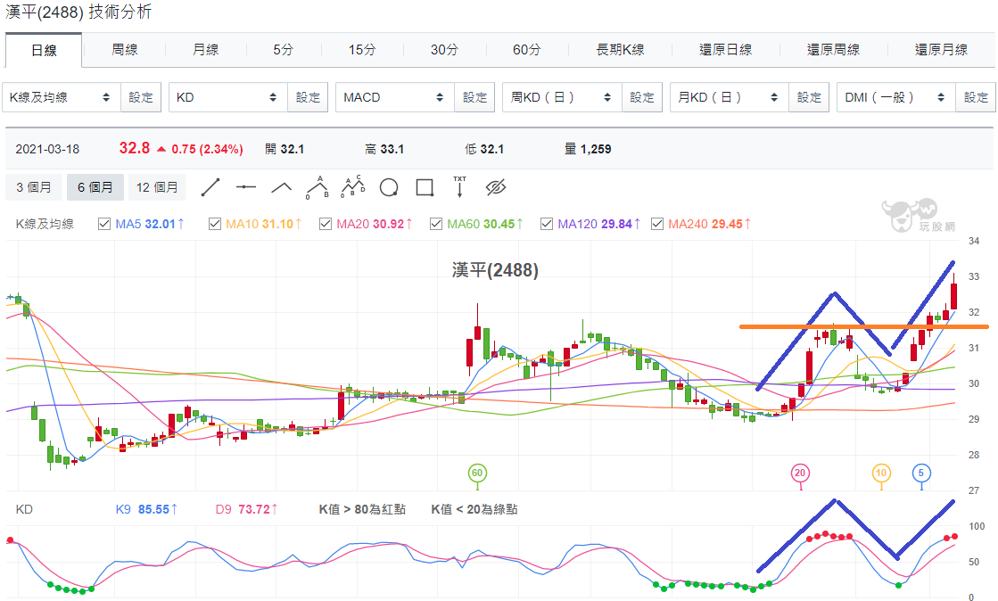
Task: Open the KD indicator dropdown
Action: coord(227,97)
